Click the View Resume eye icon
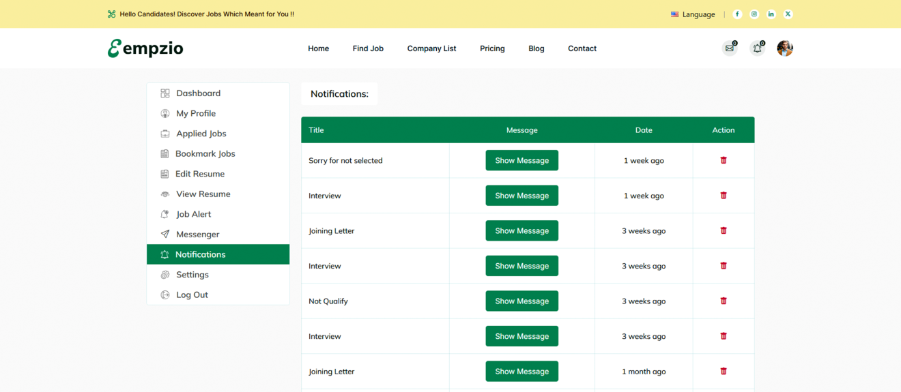Viewport: 901px width, 392px height. pos(165,194)
